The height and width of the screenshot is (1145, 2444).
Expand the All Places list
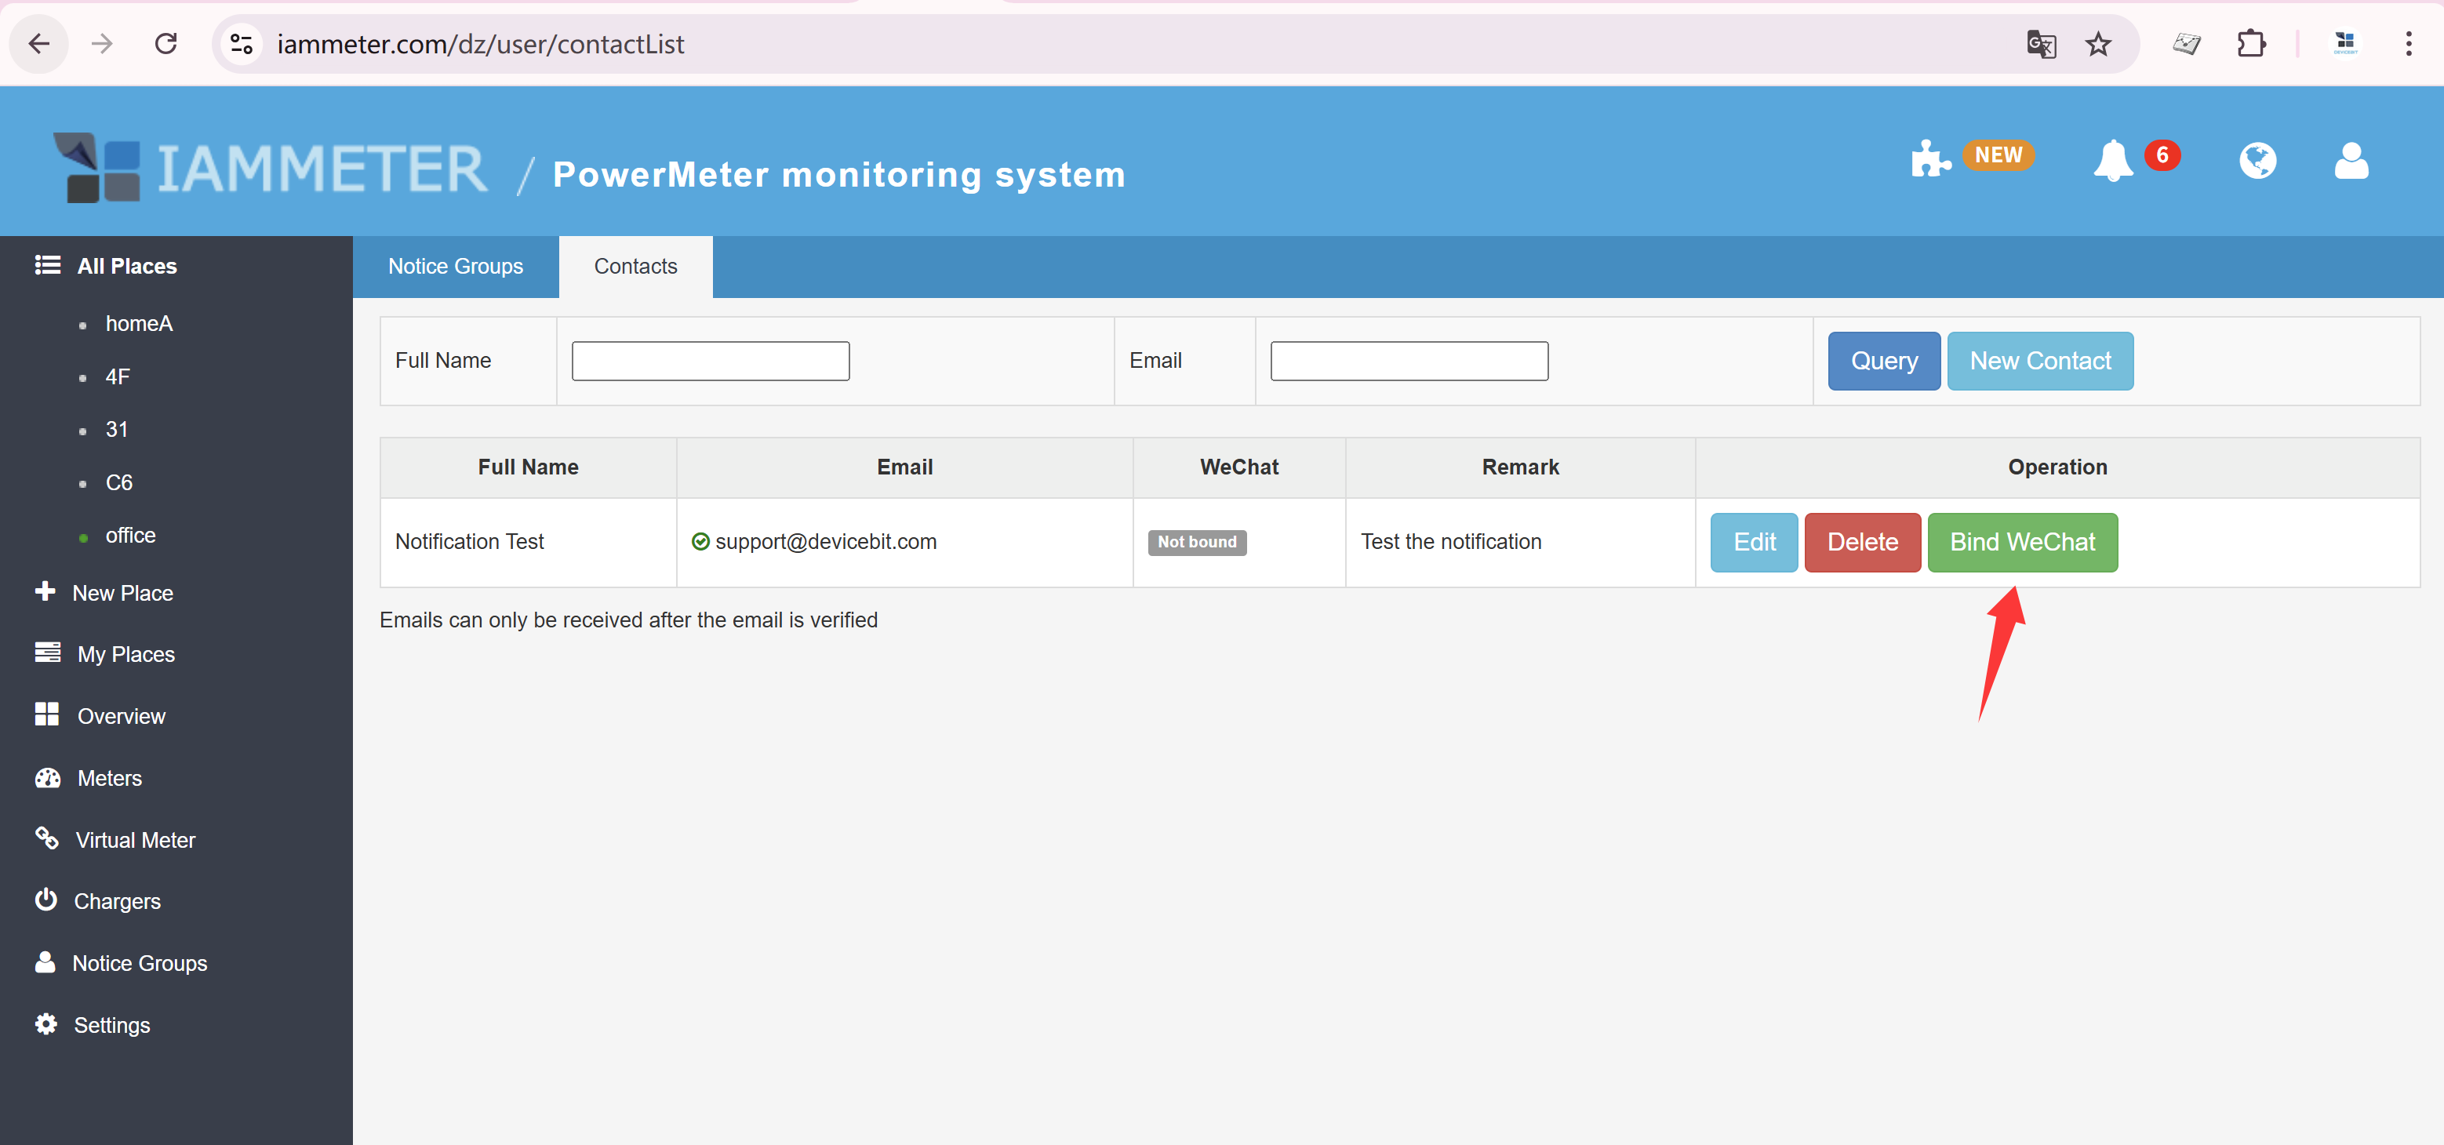126,266
